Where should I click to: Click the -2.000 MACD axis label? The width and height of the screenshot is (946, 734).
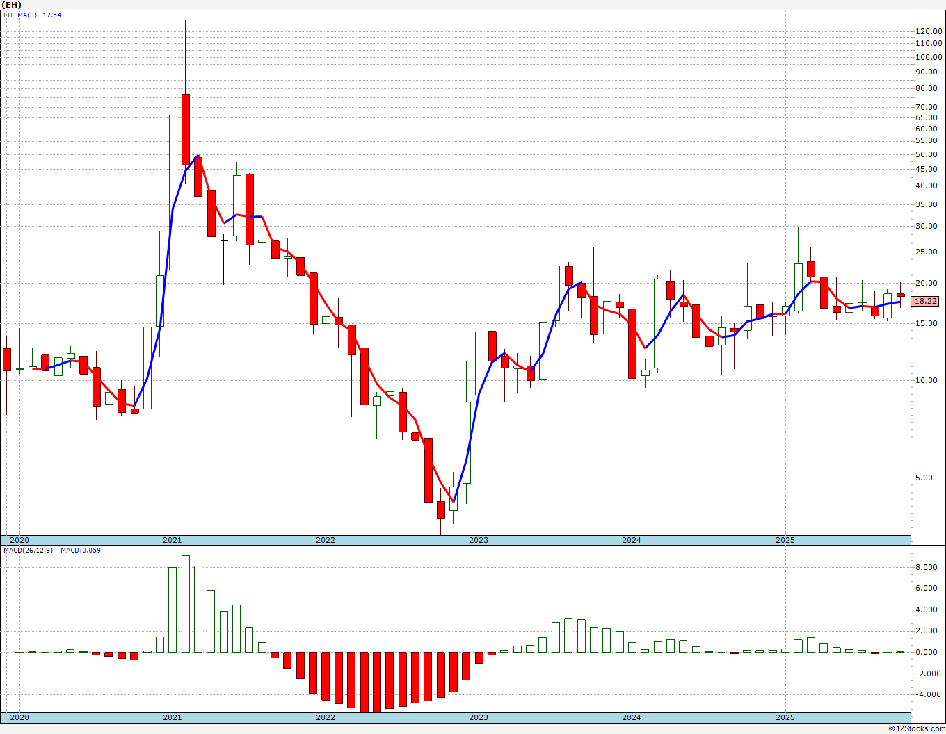tap(929, 674)
